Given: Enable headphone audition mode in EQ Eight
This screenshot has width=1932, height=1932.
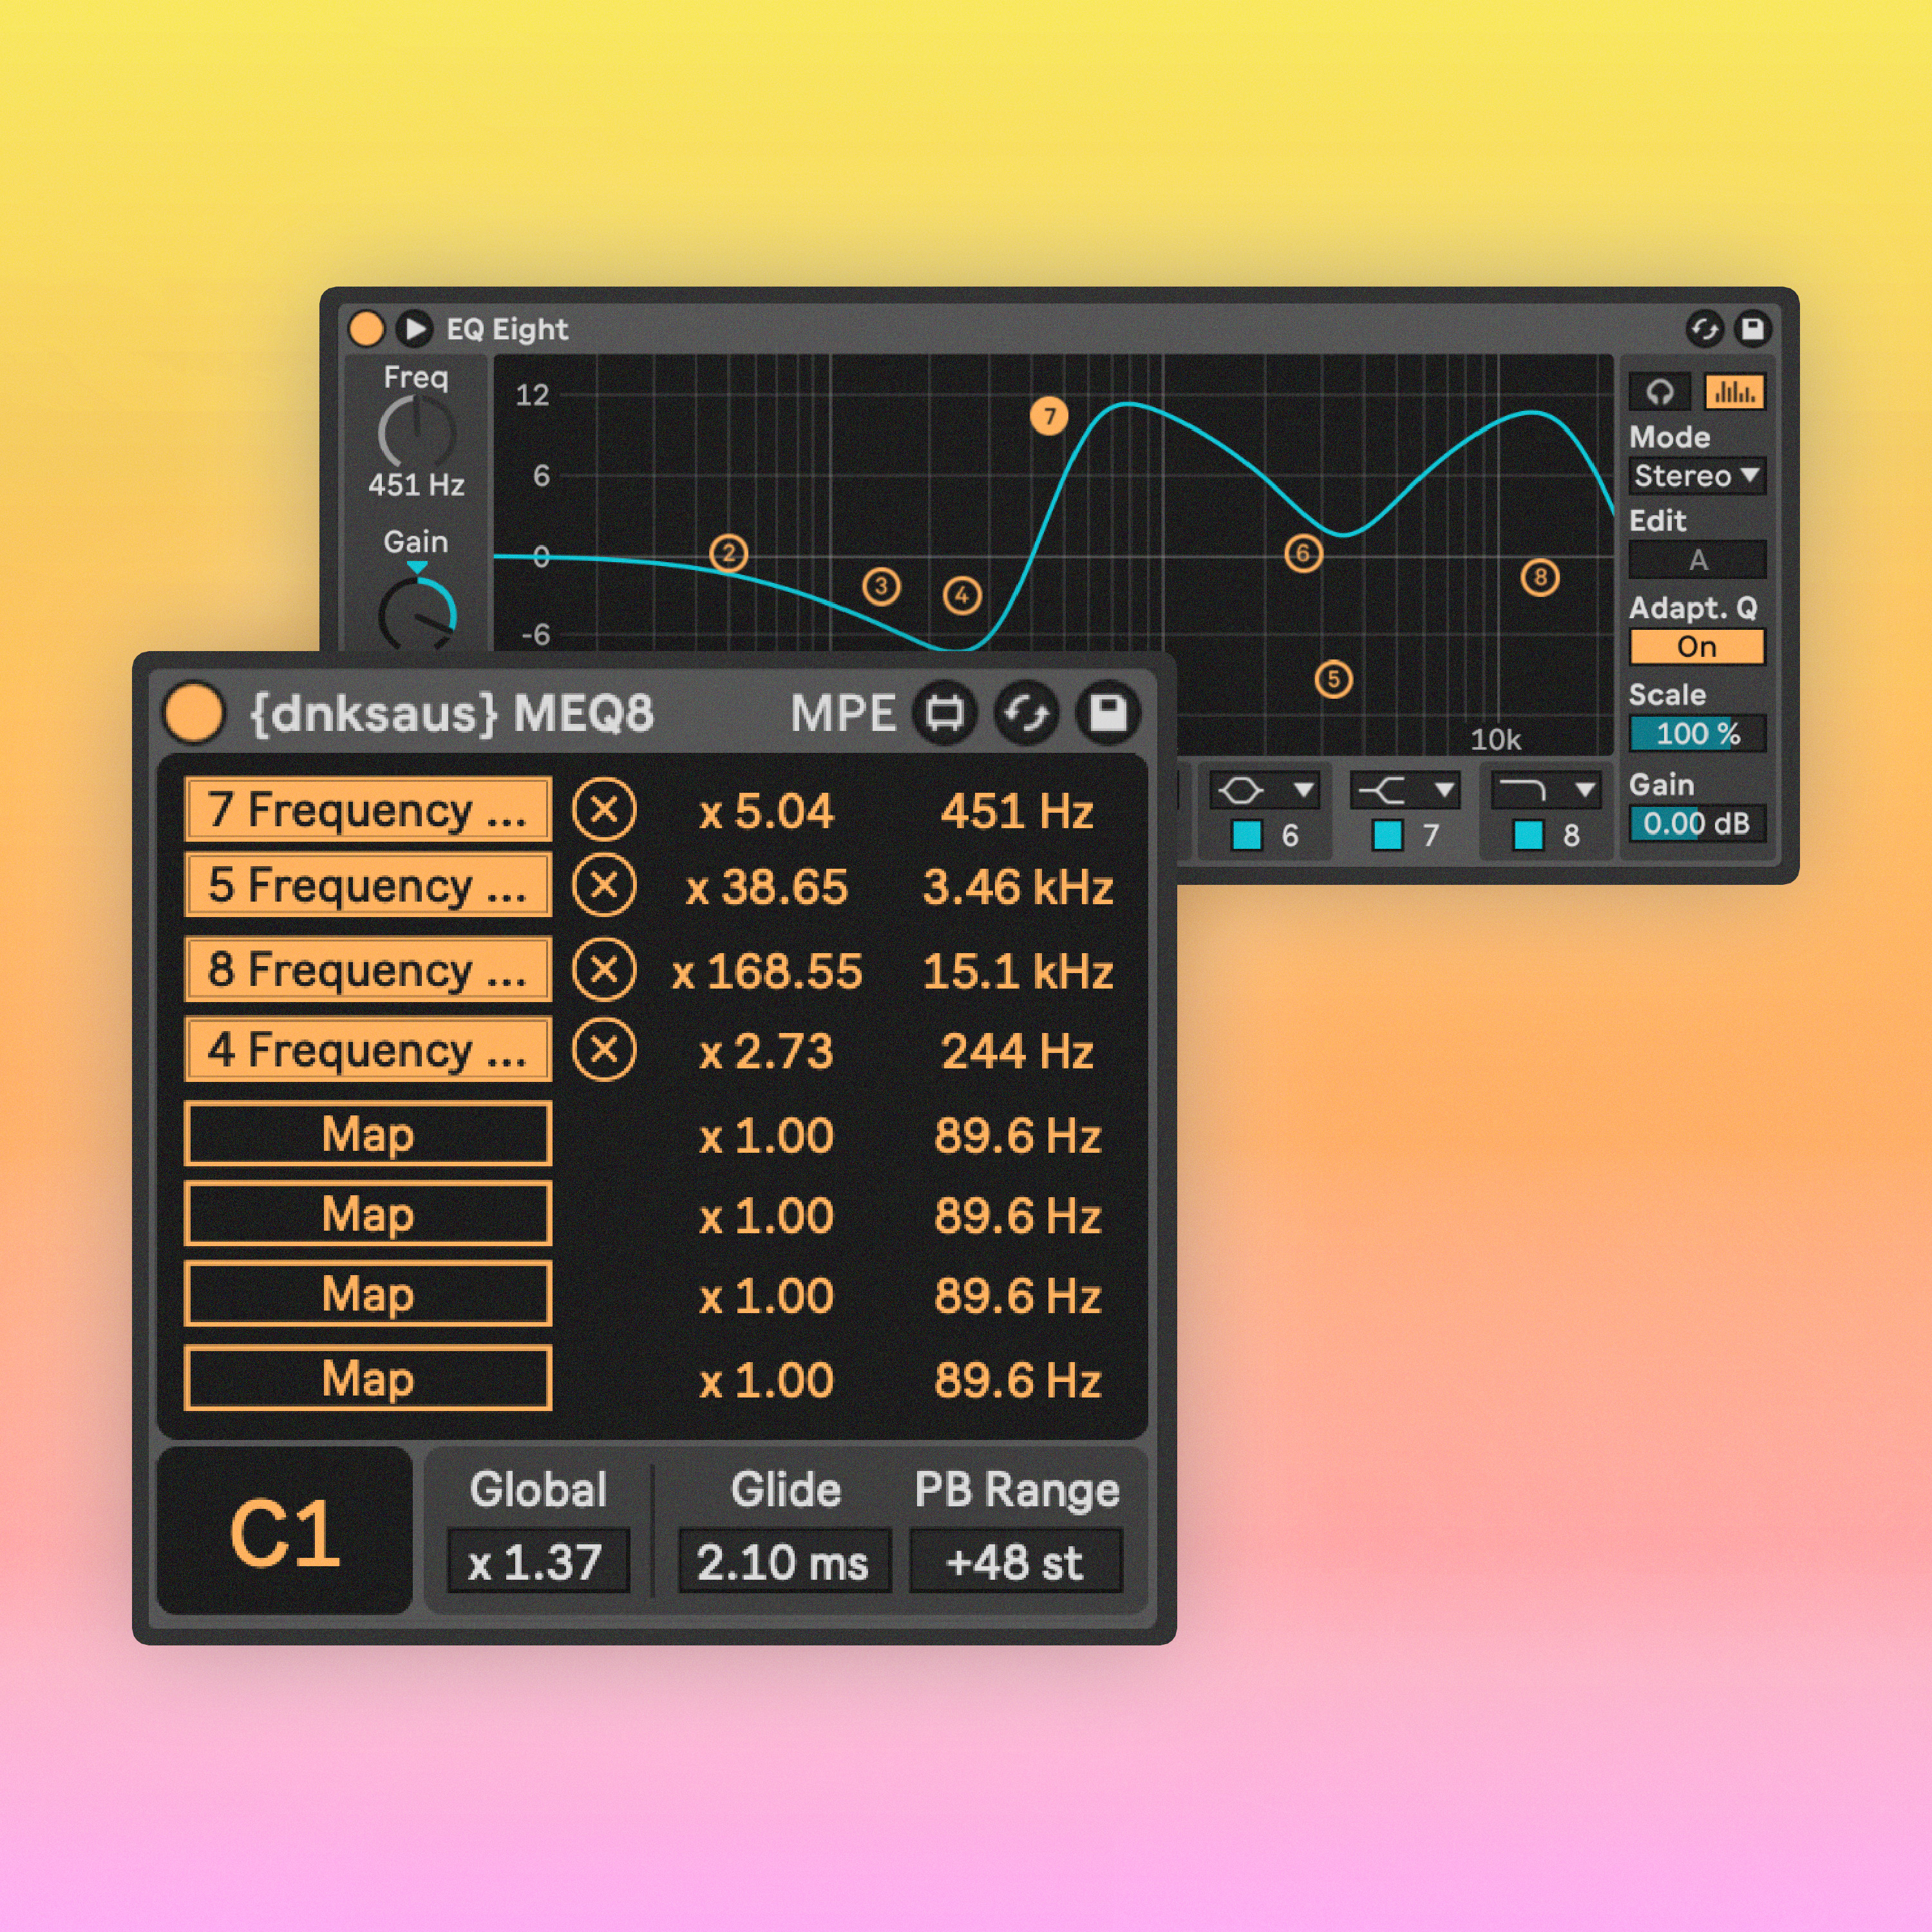Looking at the screenshot, I should 1660,392.
